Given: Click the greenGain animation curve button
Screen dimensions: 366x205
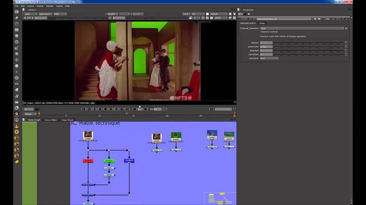Looking at the screenshot, I should 346,47.
